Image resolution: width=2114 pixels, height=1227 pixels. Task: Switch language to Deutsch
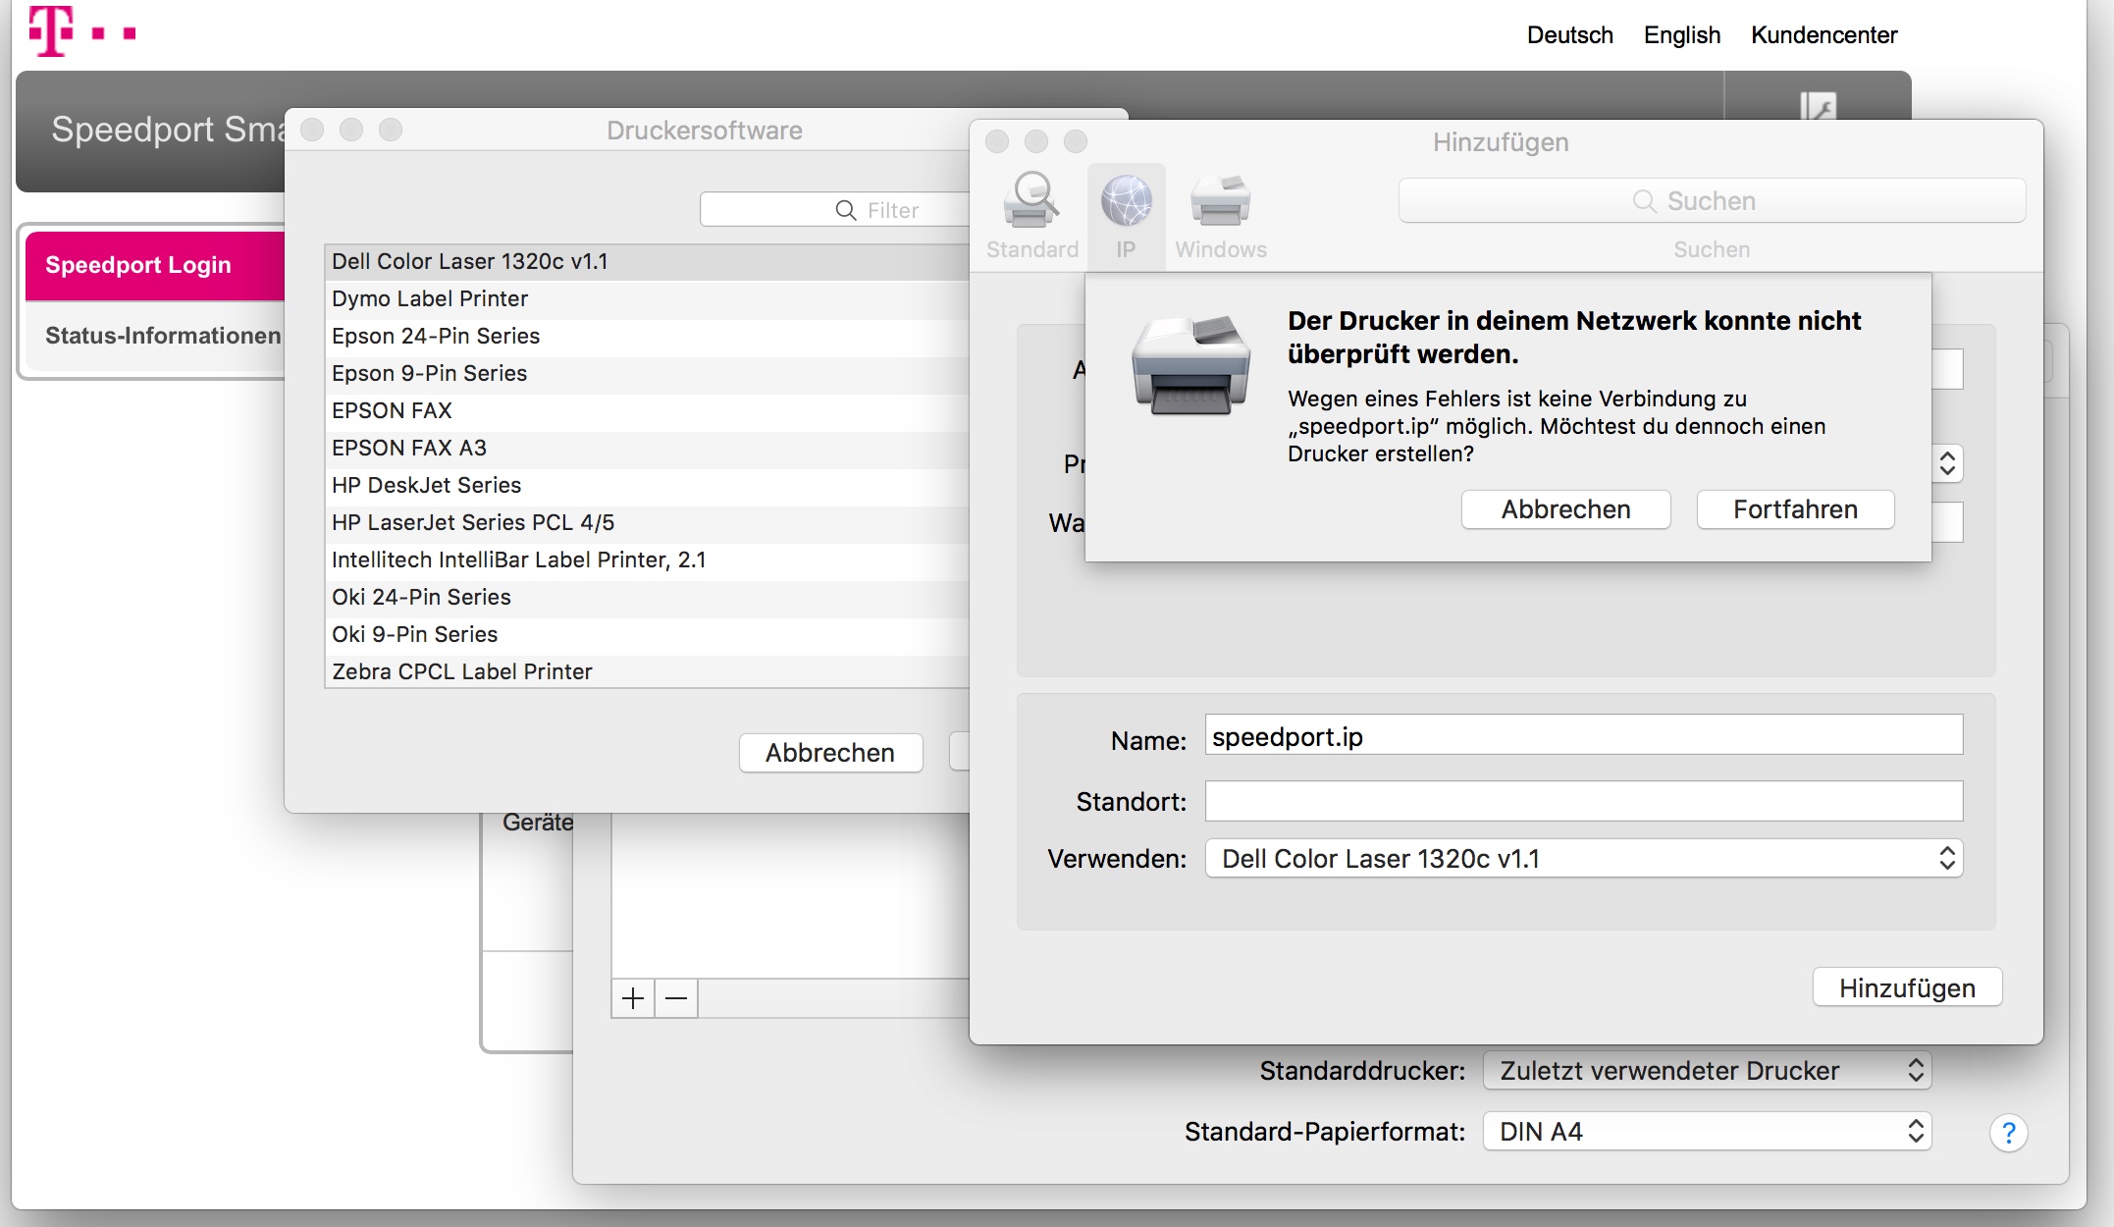(x=1569, y=35)
